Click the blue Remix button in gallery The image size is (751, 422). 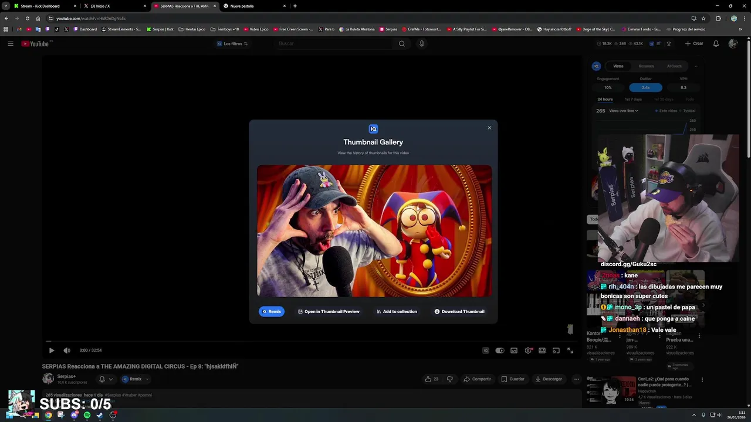click(x=272, y=312)
